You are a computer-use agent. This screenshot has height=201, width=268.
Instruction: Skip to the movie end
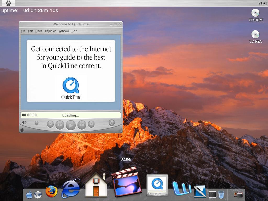coord(91,124)
